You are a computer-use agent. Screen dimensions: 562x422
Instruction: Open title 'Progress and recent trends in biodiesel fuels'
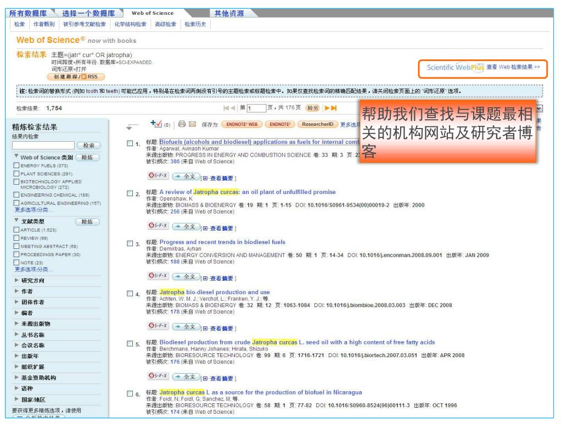[222, 242]
